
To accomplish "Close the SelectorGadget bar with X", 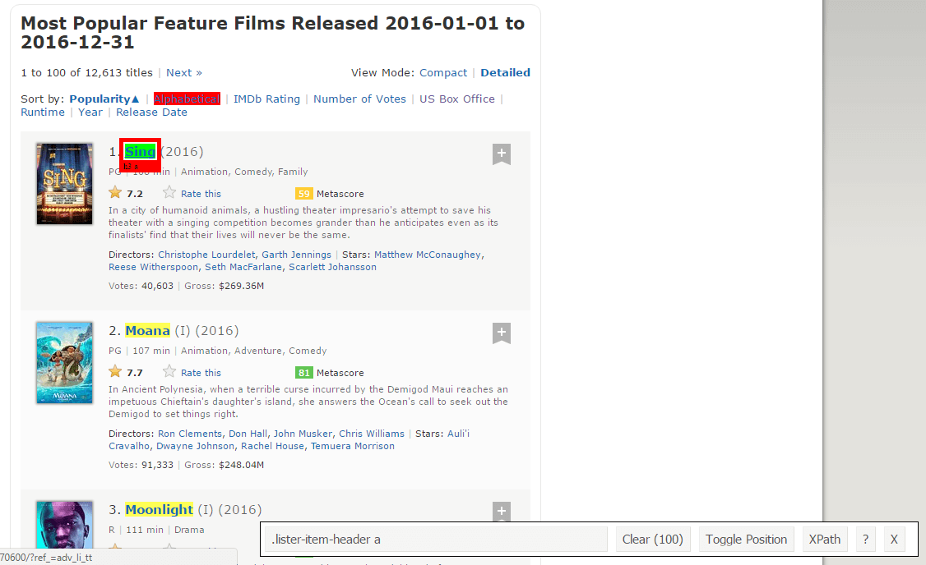I will (x=893, y=540).
